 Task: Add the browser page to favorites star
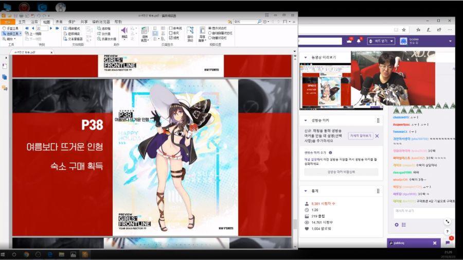(404, 29)
